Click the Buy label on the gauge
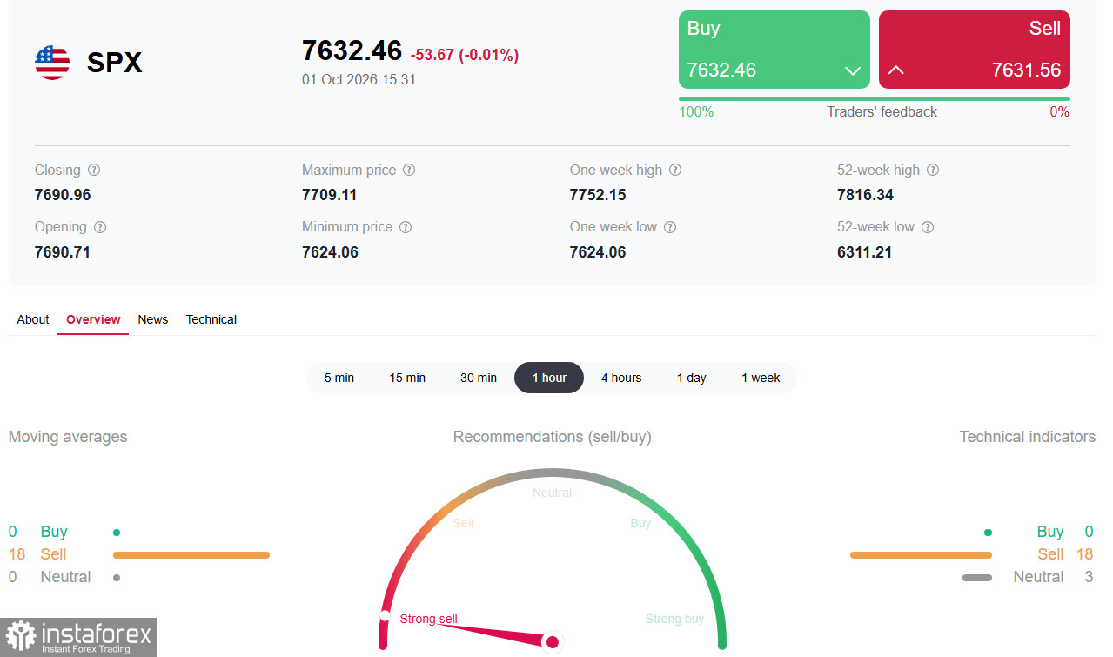The height and width of the screenshot is (657, 1113). pos(640,523)
